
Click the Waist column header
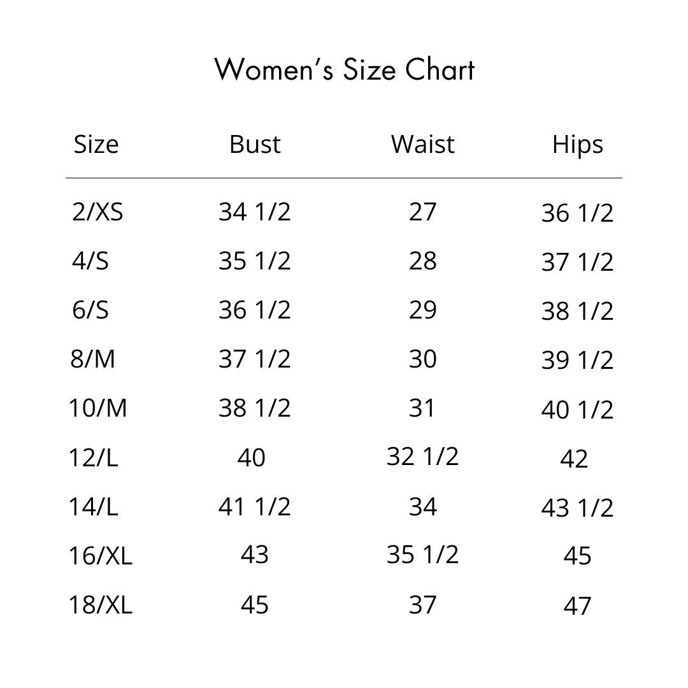coord(422,145)
